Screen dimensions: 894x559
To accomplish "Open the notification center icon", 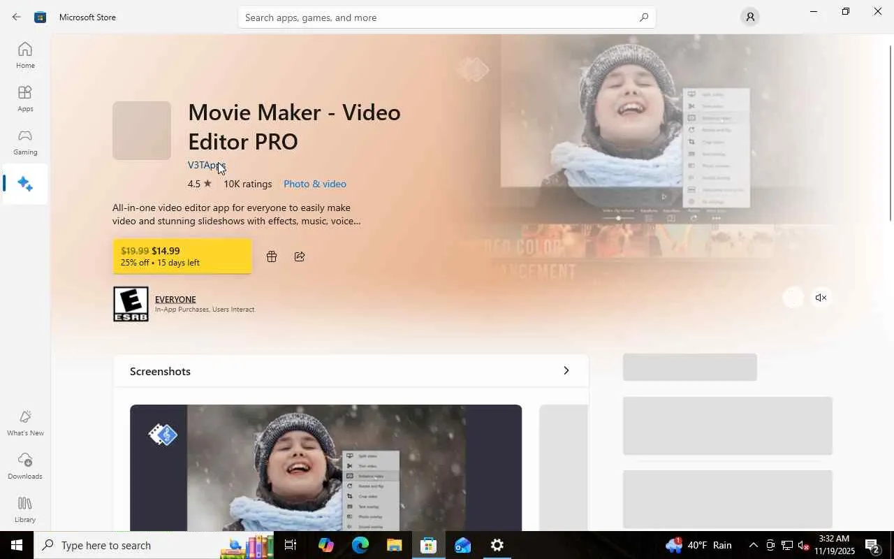I will pos(872,545).
